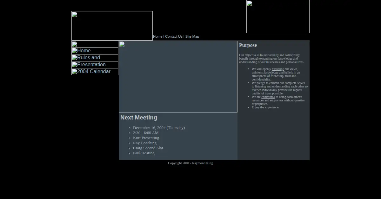Click the "Next Meeting" heading
Viewport: 381px width, 199px height.
pos(139,118)
